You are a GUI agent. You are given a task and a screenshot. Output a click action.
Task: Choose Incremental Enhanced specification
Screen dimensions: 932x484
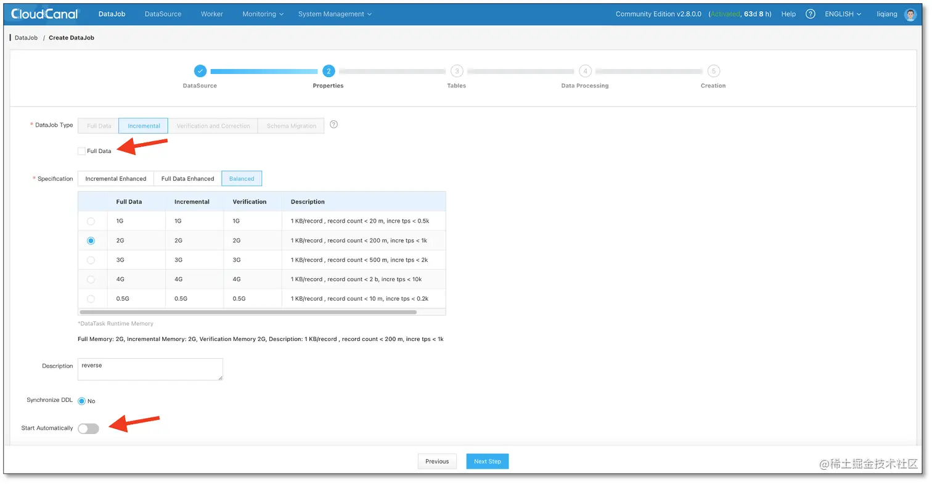pos(116,179)
